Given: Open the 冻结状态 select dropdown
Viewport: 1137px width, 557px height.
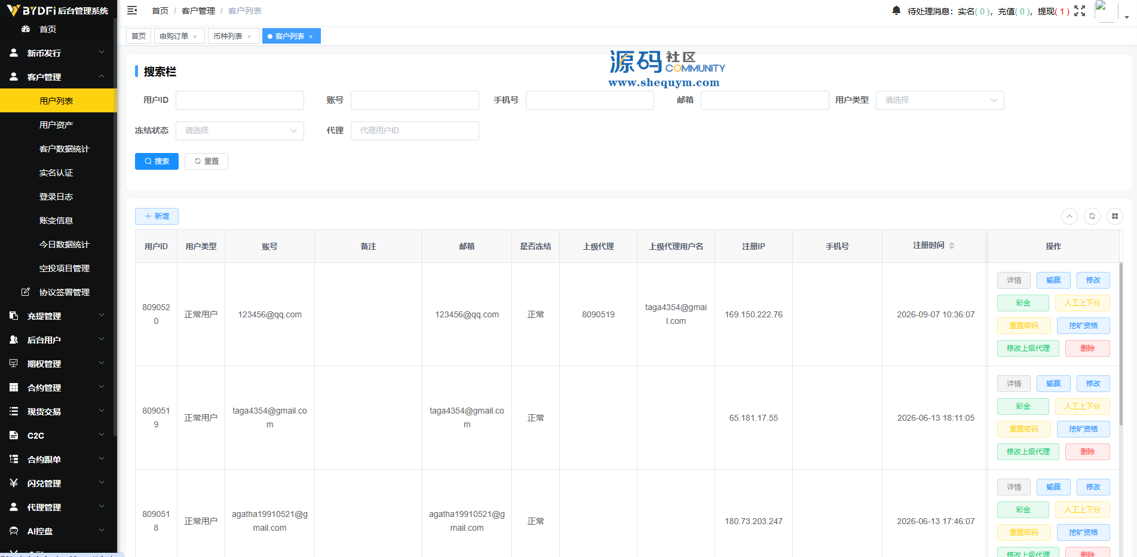Looking at the screenshot, I should click(240, 131).
